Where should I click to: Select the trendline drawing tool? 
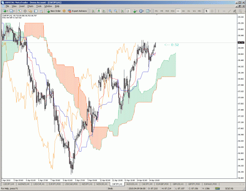coord(229,11)
